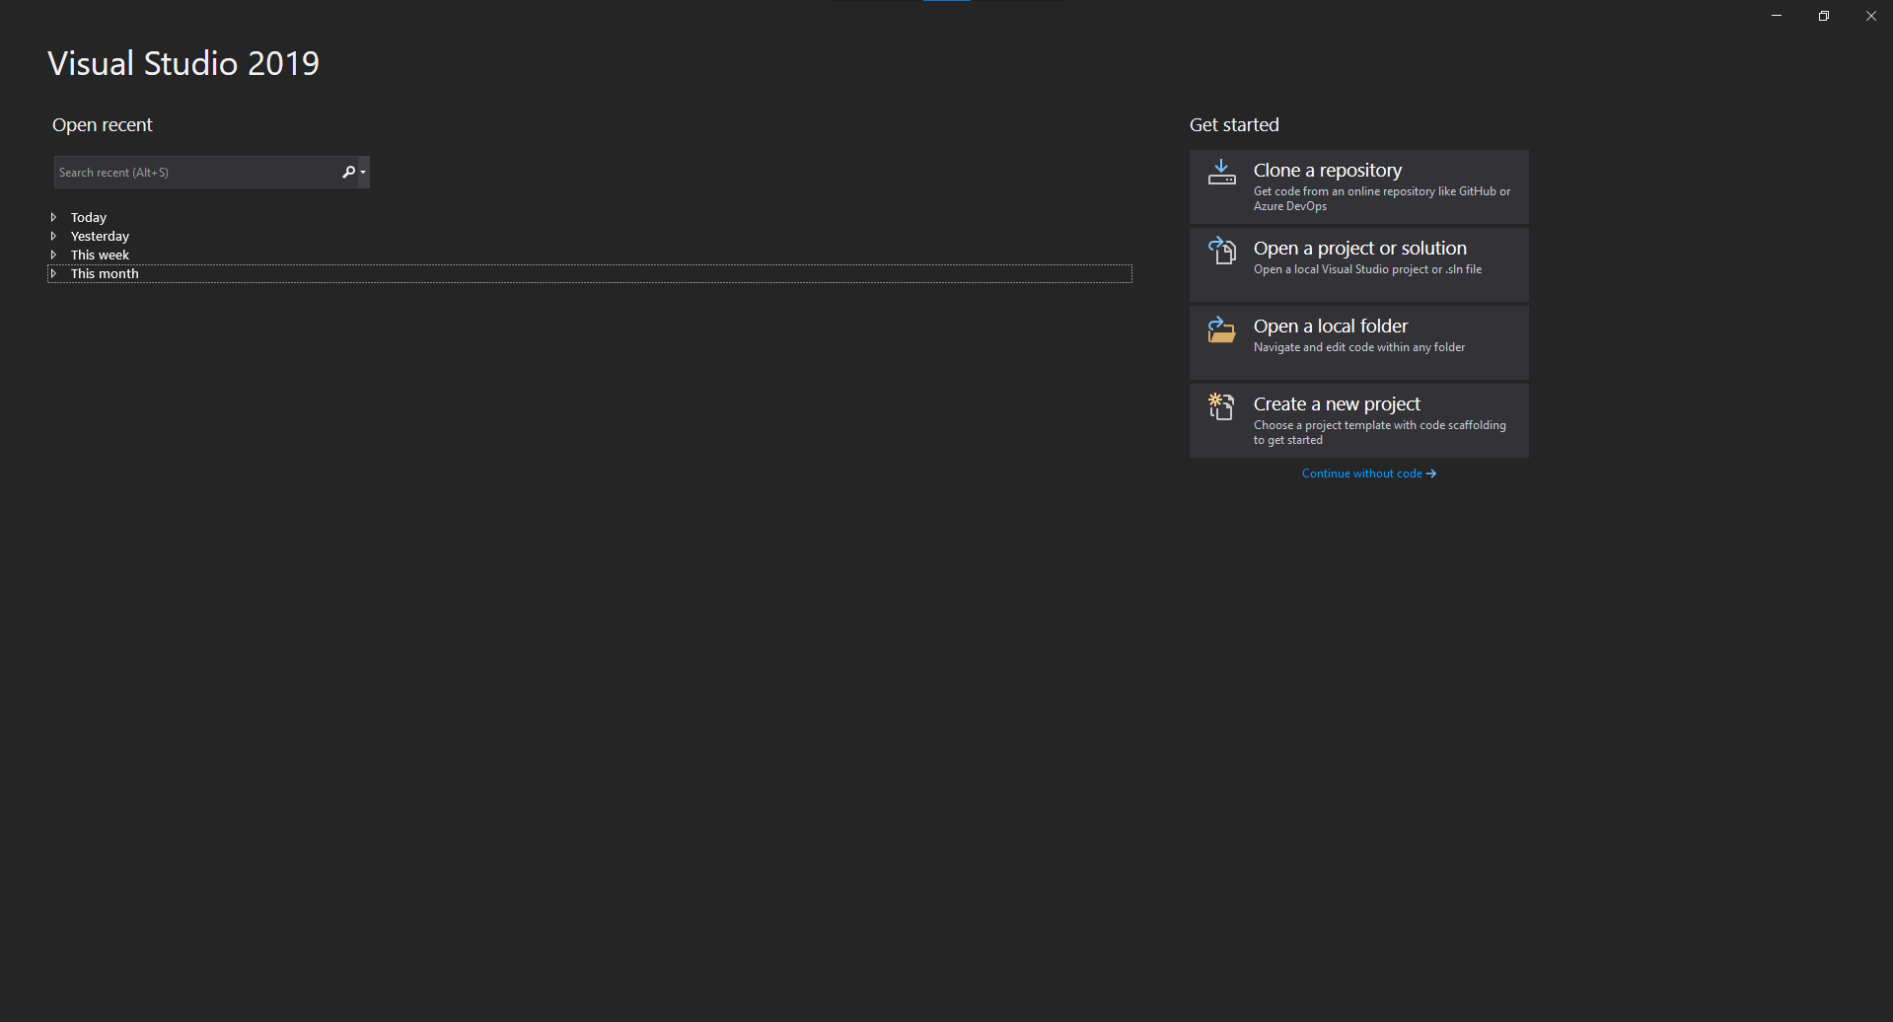Image resolution: width=1893 pixels, height=1022 pixels.
Task: Click the Open a local folder icon
Action: click(1221, 329)
